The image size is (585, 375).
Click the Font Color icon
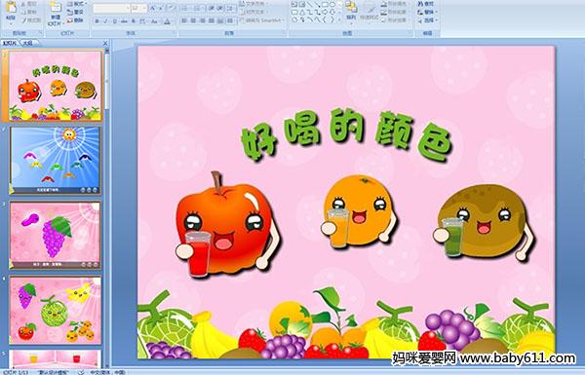pyautogui.click(x=167, y=21)
